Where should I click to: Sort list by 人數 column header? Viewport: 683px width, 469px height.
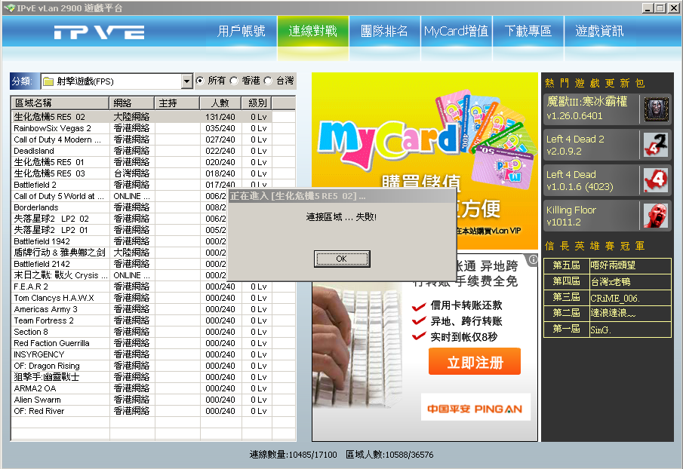[220, 103]
